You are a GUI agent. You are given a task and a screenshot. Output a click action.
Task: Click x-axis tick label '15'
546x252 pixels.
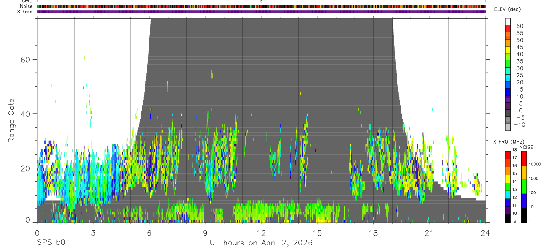pos(317,232)
